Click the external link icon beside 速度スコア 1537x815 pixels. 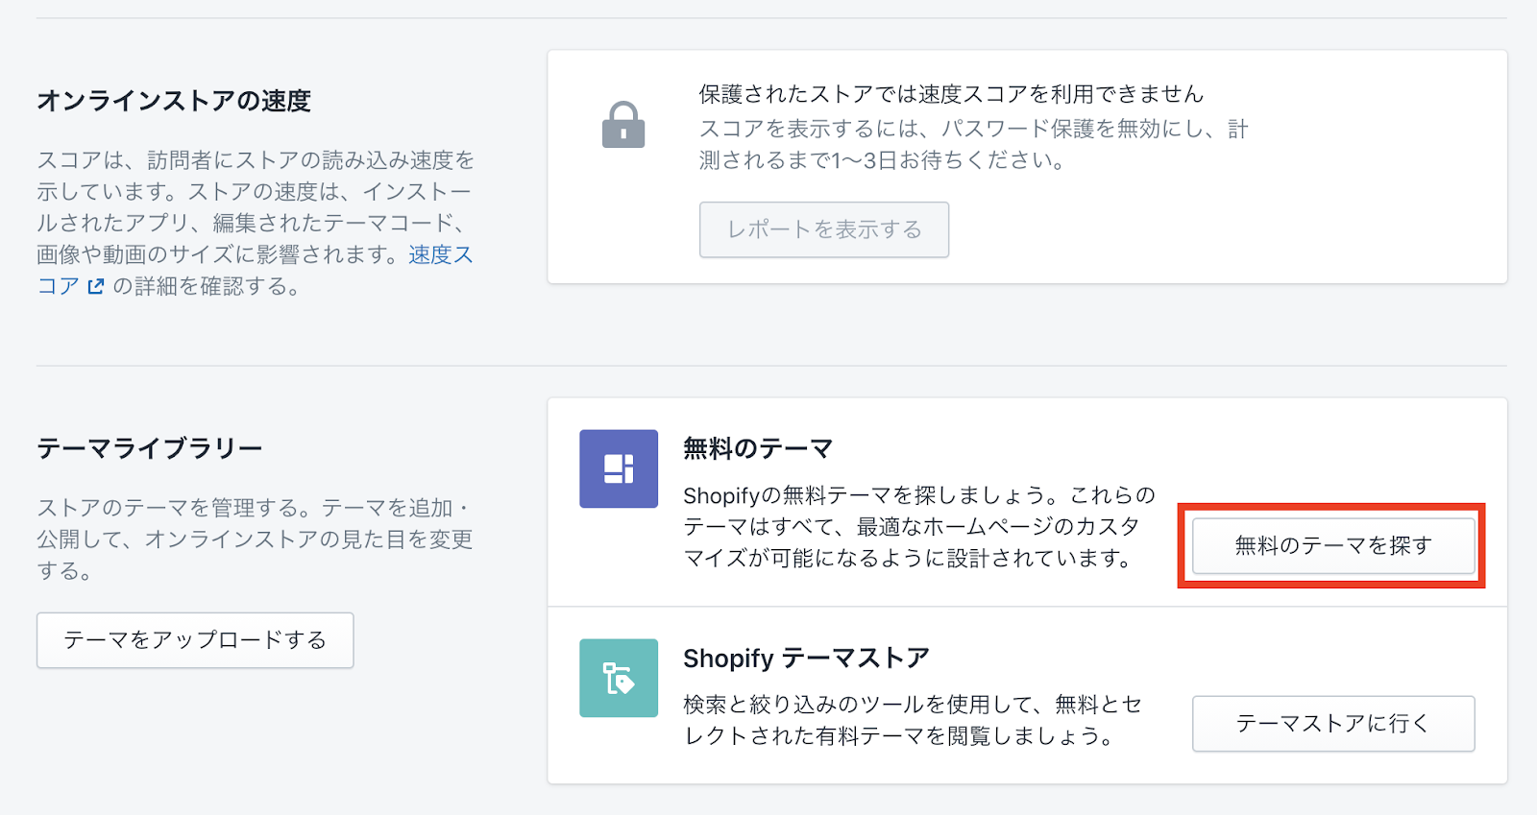click(x=95, y=286)
